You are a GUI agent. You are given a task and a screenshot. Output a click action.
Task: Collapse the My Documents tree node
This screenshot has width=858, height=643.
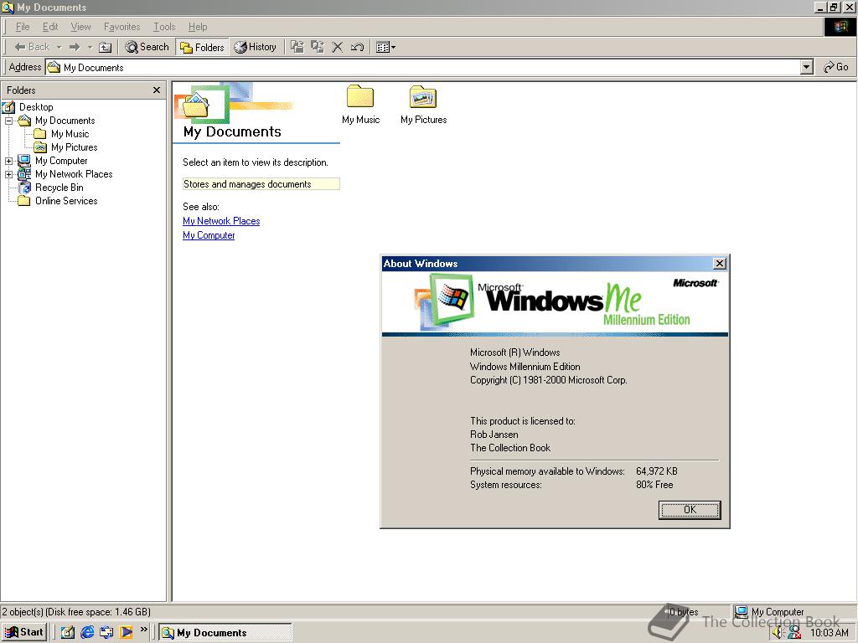tap(8, 121)
